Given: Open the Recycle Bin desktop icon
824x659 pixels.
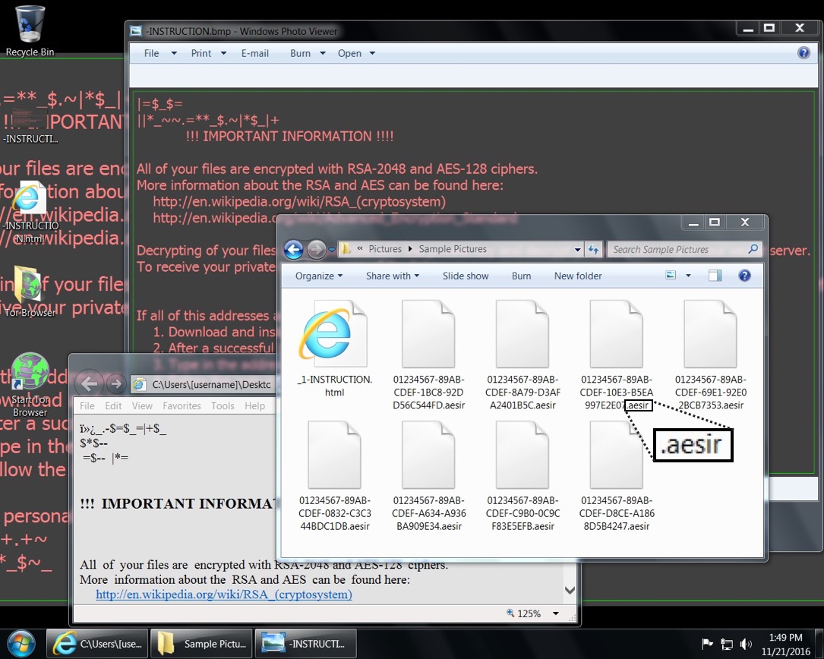Looking at the screenshot, I should [30, 30].
